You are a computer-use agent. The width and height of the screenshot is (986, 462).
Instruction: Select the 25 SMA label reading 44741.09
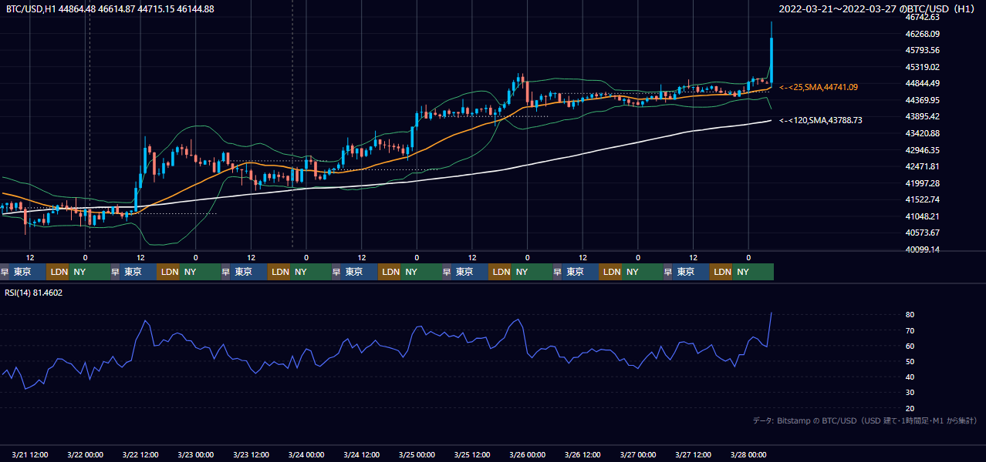click(x=819, y=87)
